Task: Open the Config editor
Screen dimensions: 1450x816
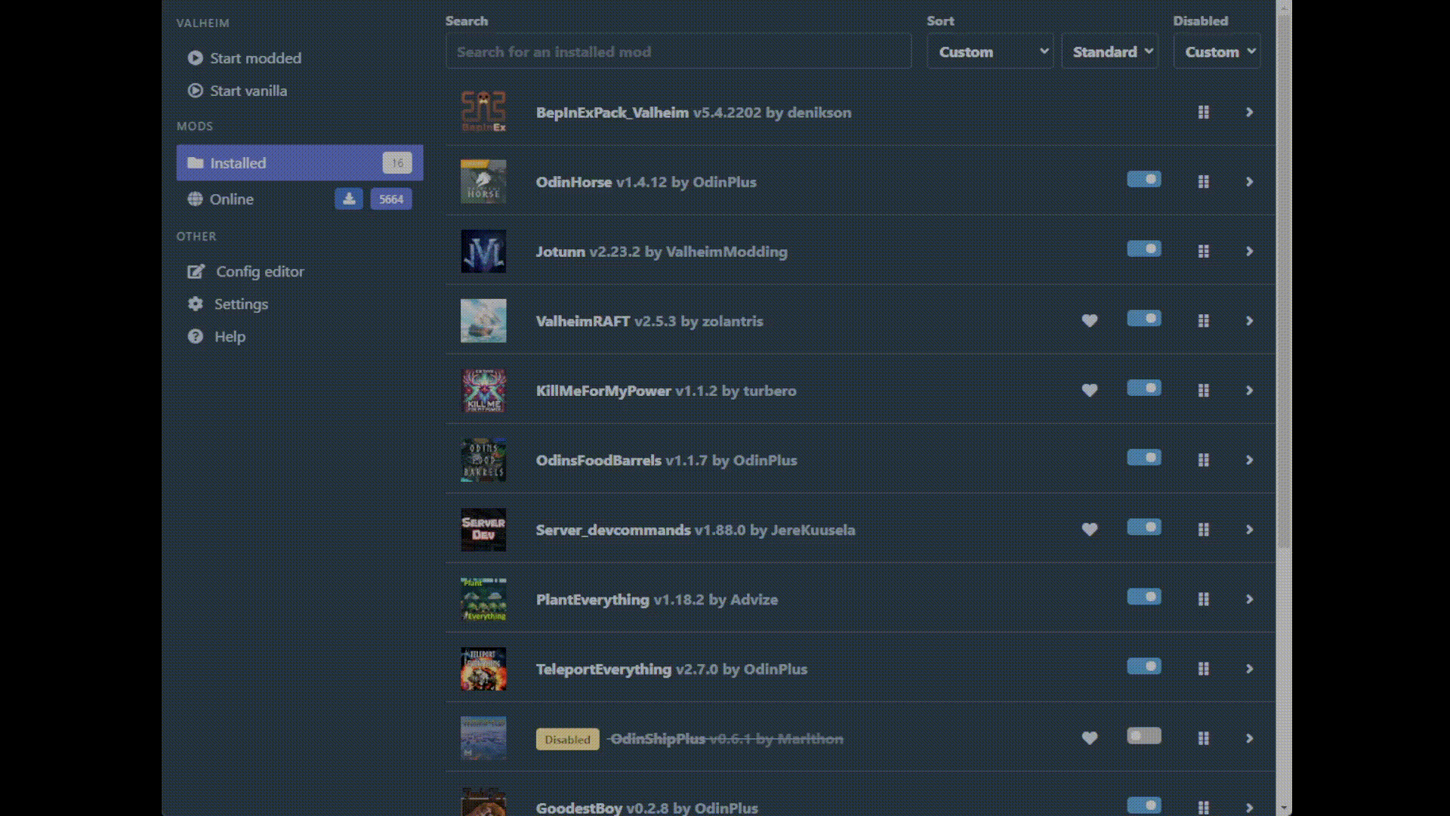Action: point(260,271)
